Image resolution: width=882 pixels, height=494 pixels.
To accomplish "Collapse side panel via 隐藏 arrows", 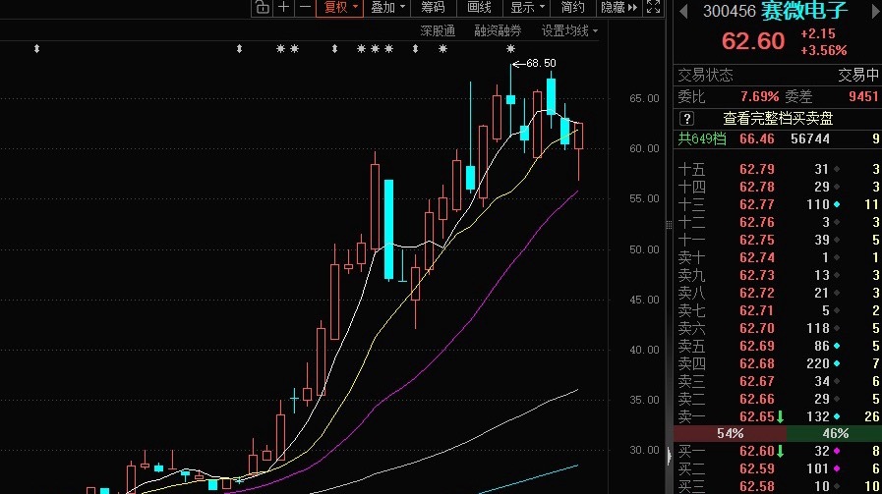I will (618, 7).
